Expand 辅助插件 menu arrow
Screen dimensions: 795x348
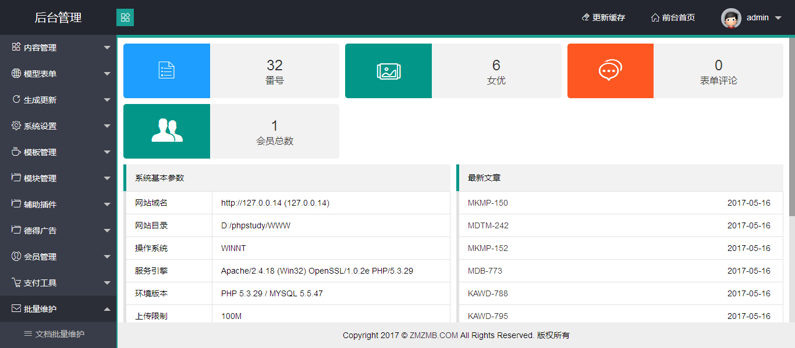tap(107, 205)
